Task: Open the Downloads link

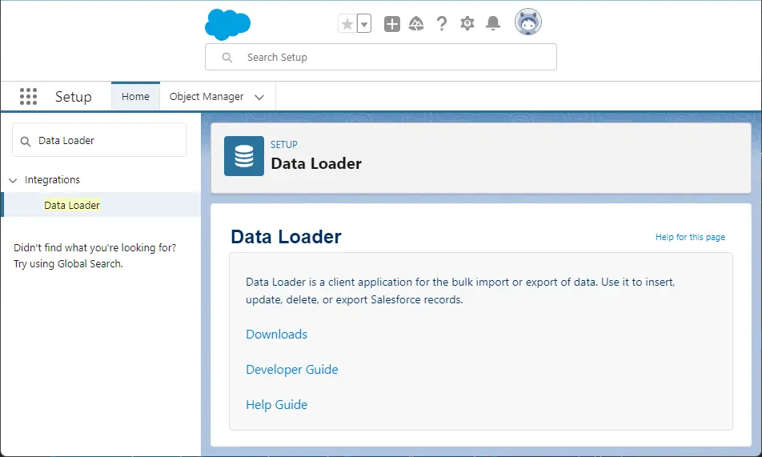Action: [x=276, y=335]
